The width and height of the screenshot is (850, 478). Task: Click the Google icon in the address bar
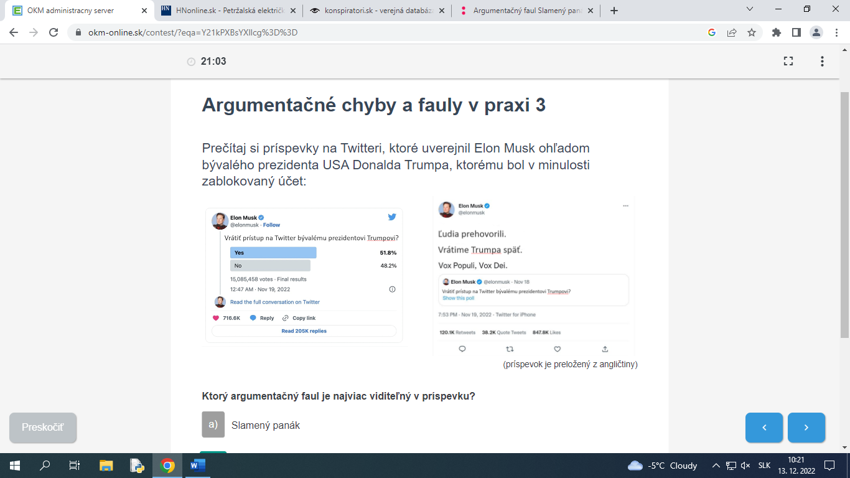click(712, 33)
